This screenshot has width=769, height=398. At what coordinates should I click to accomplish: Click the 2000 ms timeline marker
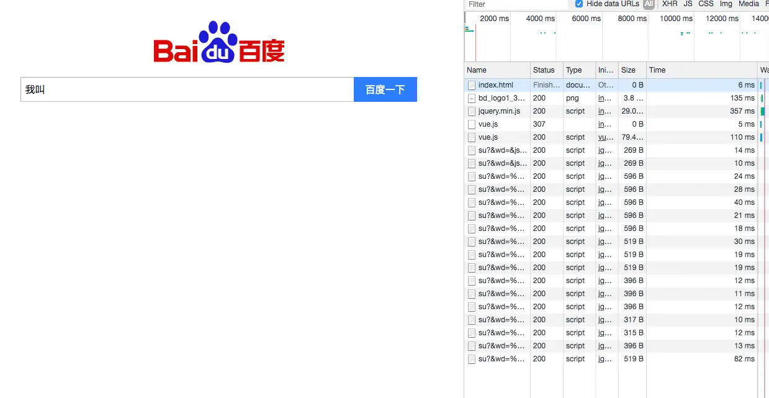pyautogui.click(x=494, y=19)
